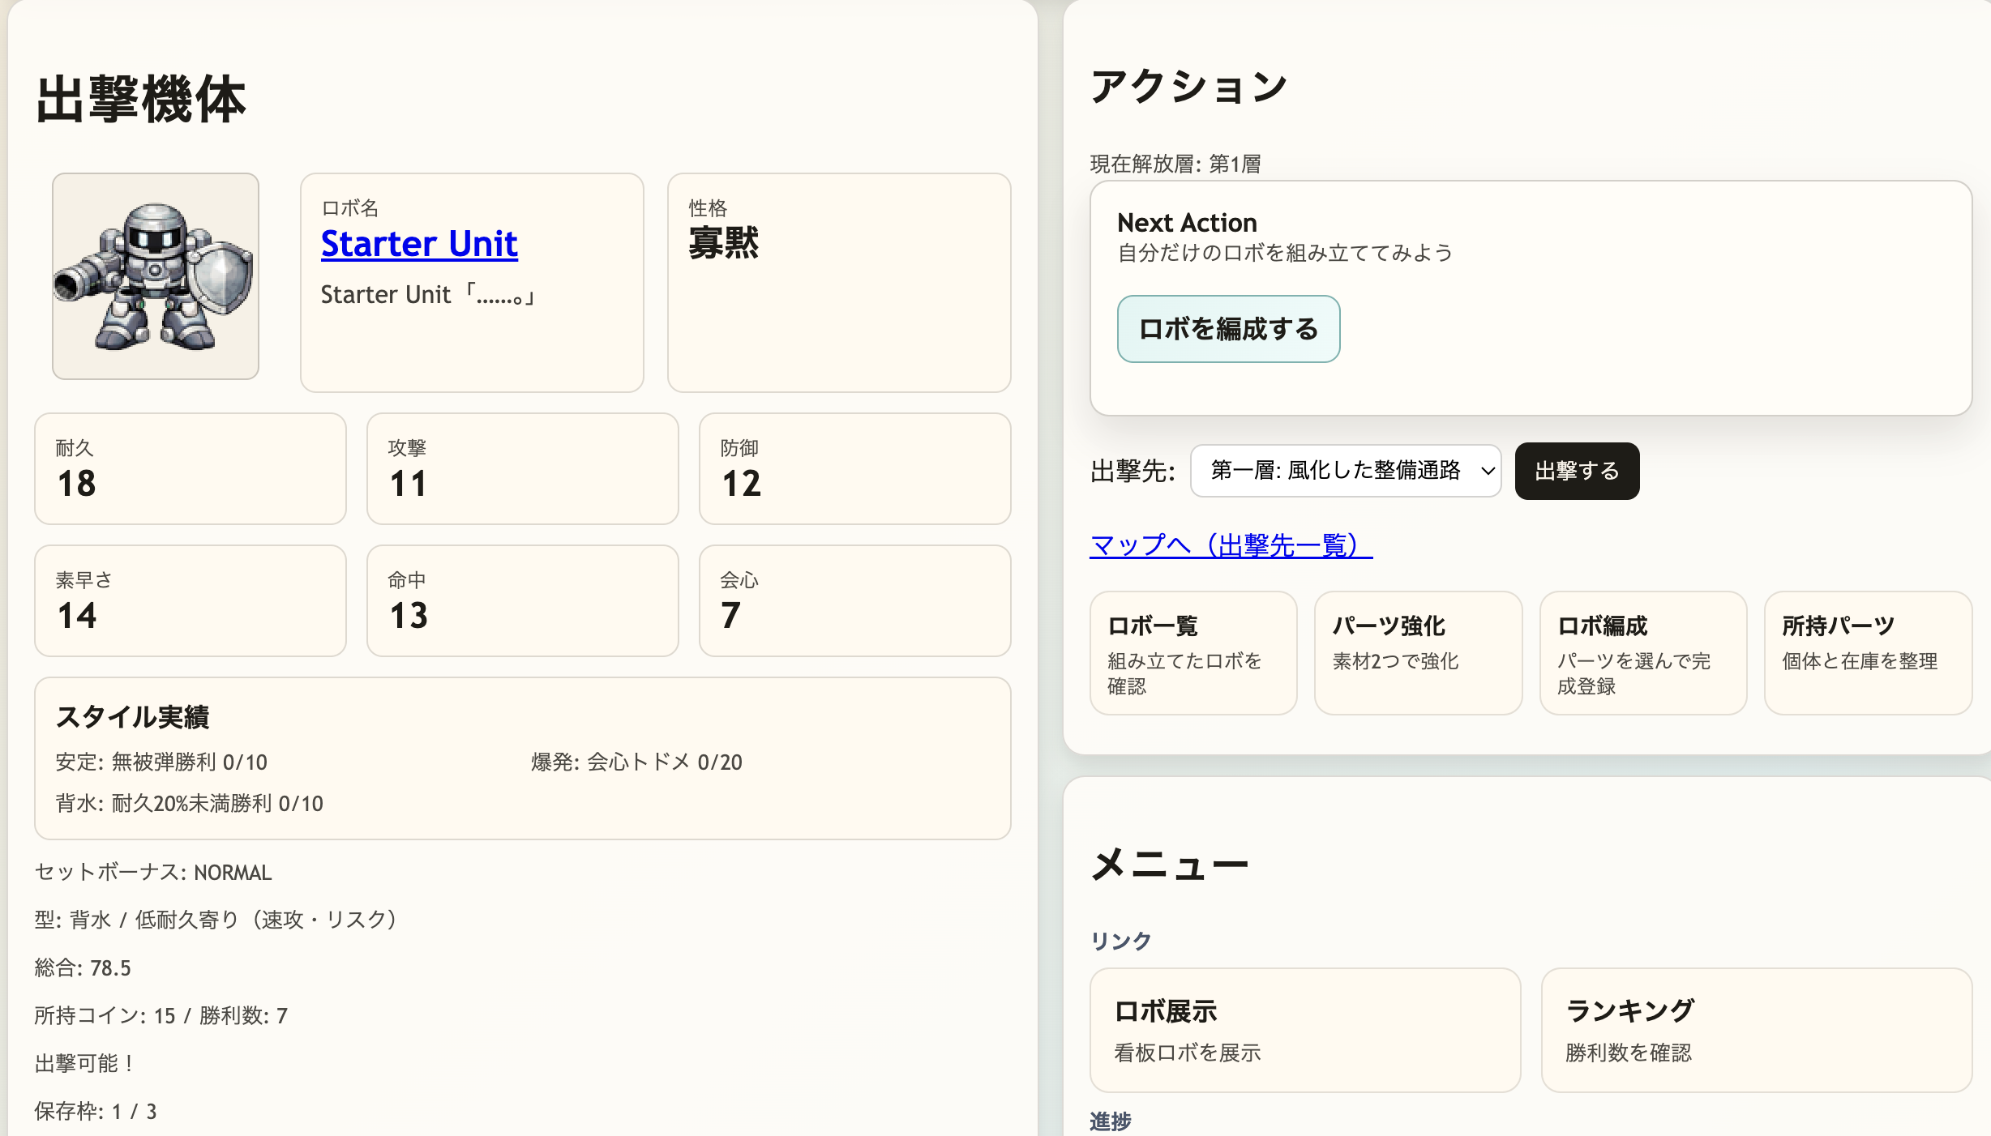Open the Starter Unit robot name link
Image resolution: width=1991 pixels, height=1136 pixels.
419,244
